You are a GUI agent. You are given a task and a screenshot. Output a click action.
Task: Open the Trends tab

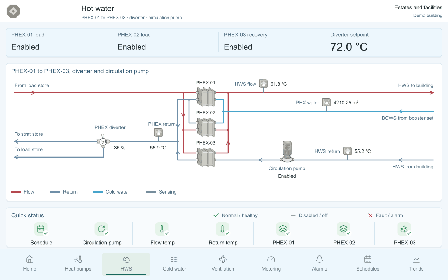point(416,264)
